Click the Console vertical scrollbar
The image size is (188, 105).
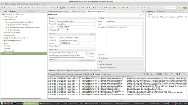pyautogui.click(x=187, y=95)
